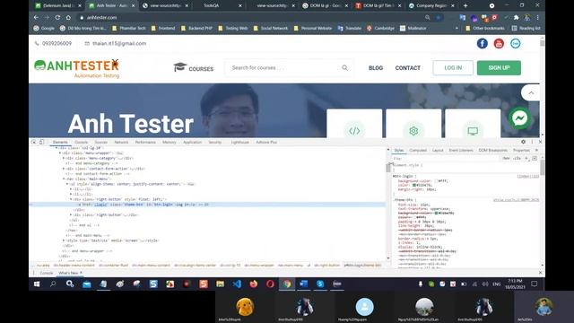Bookmark this page with star icon

(x=438, y=17)
